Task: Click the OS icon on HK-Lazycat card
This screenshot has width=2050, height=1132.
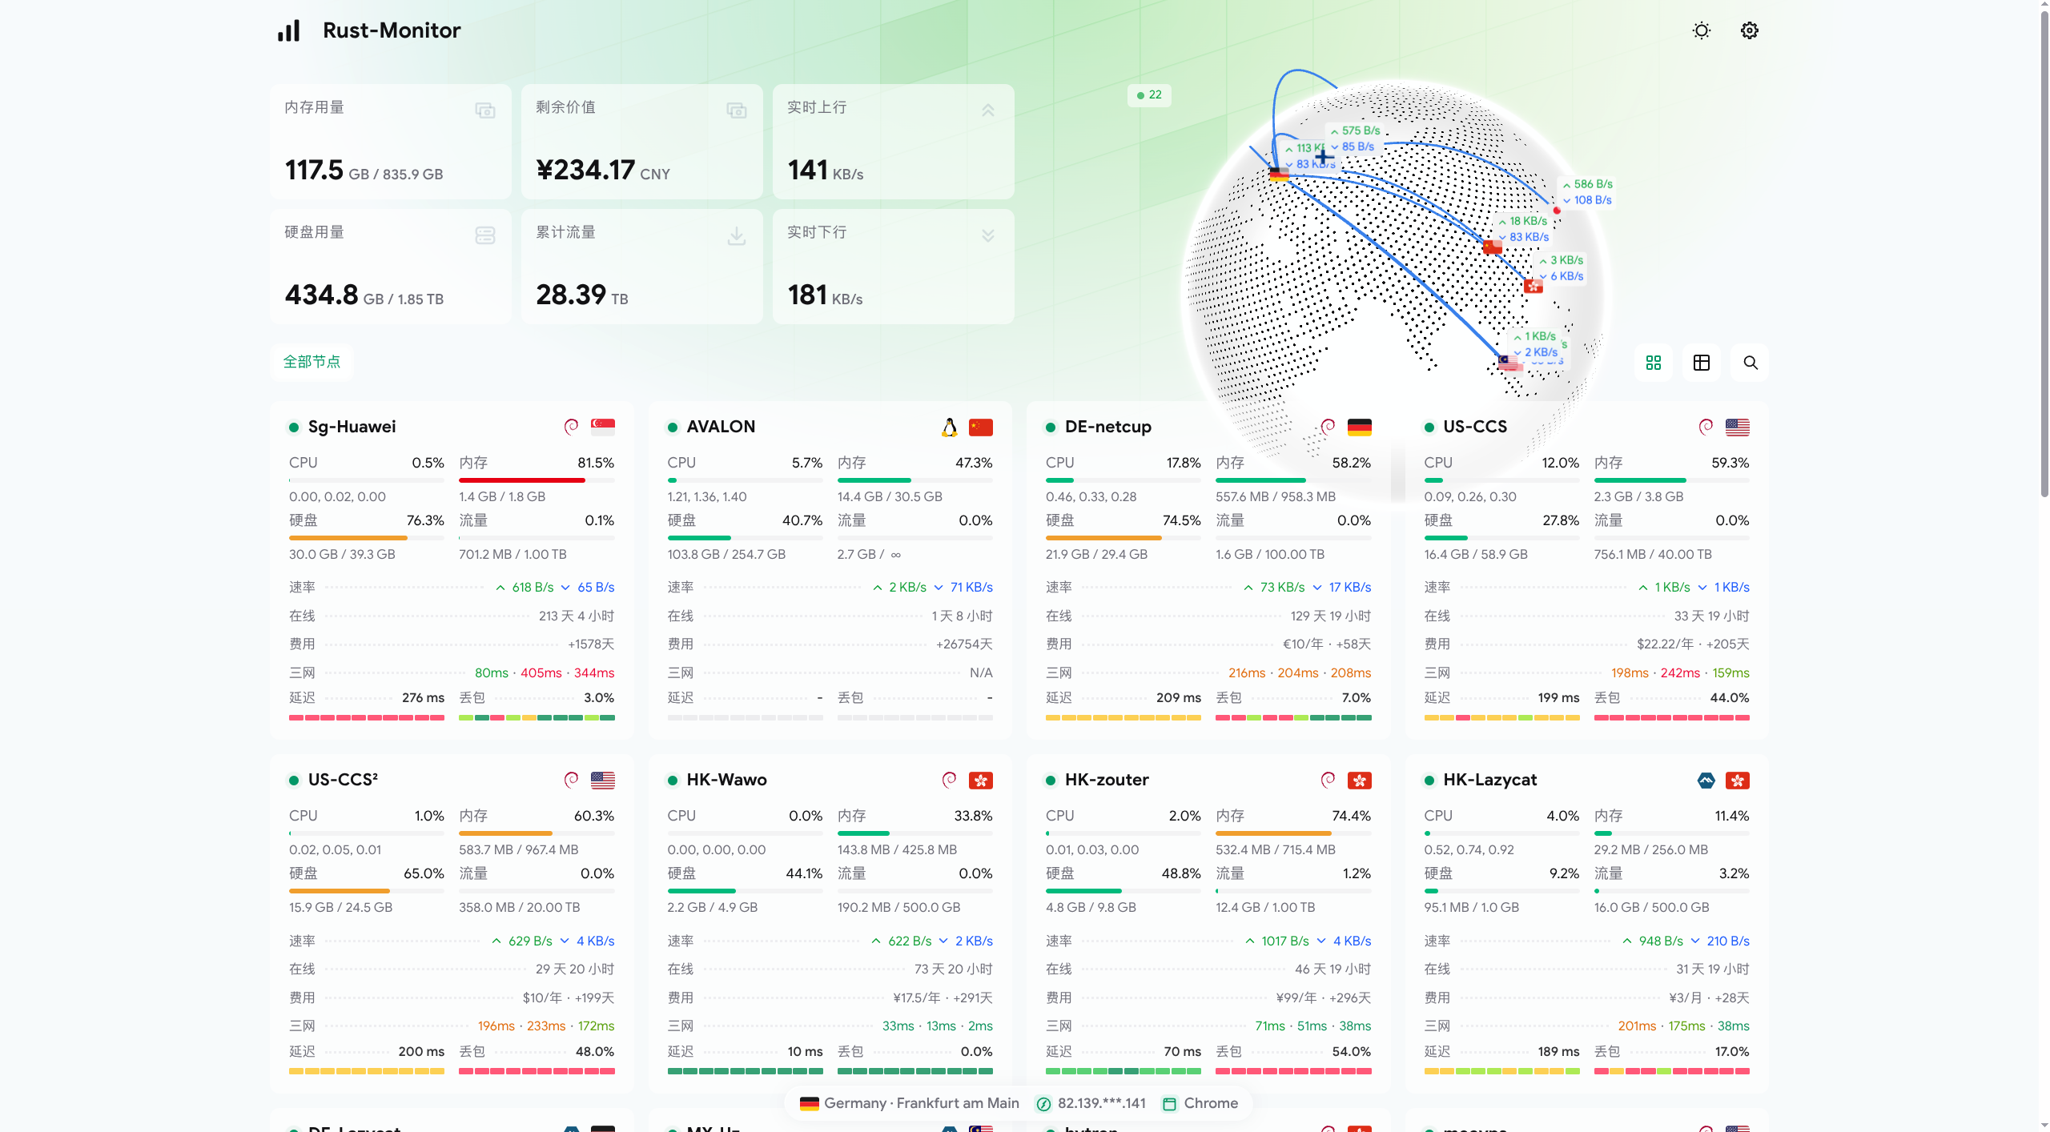Action: click(x=1706, y=781)
